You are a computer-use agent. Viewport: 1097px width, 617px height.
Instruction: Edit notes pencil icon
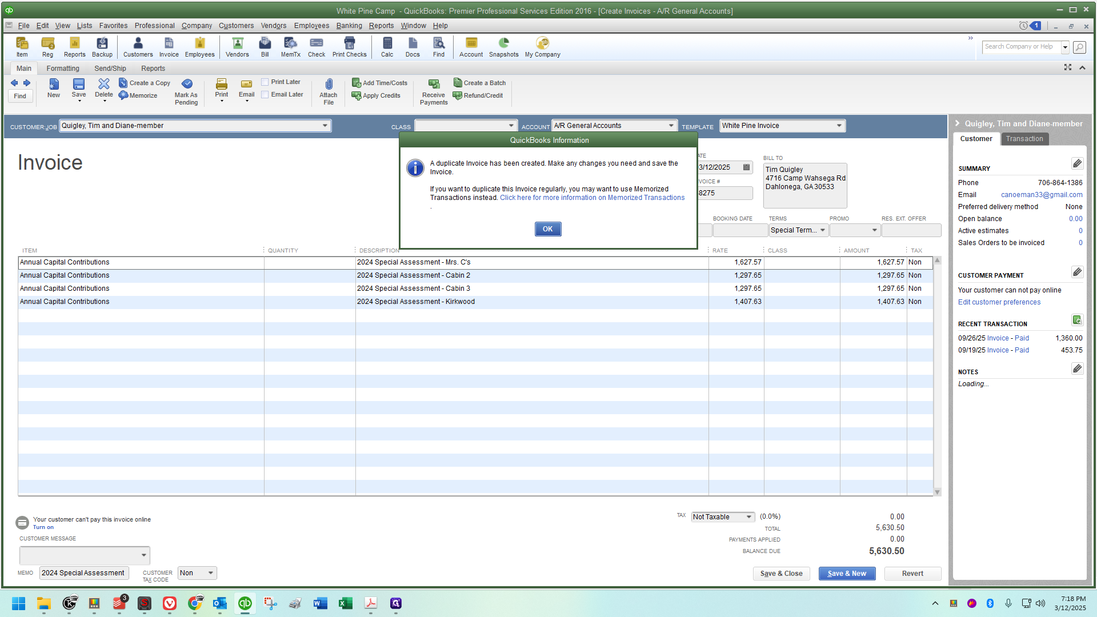(x=1077, y=368)
